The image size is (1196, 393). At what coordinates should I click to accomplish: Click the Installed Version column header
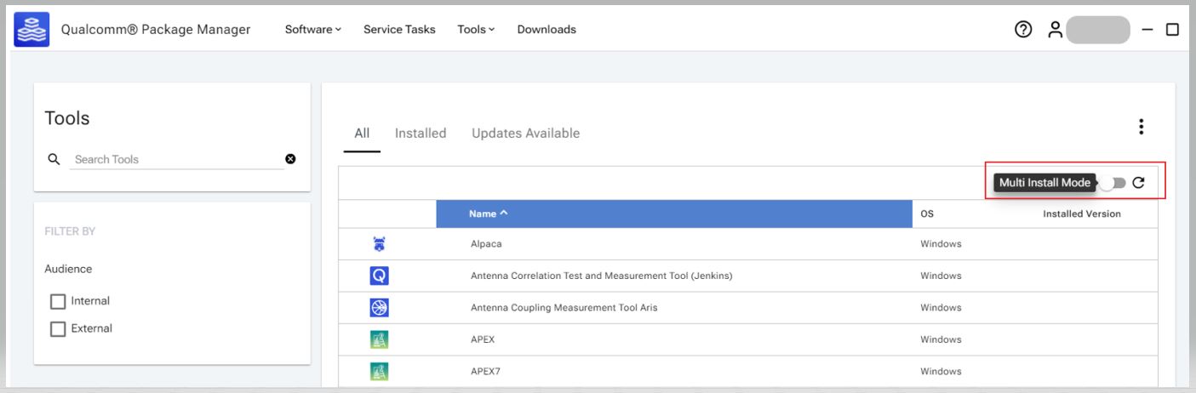pyautogui.click(x=1082, y=214)
